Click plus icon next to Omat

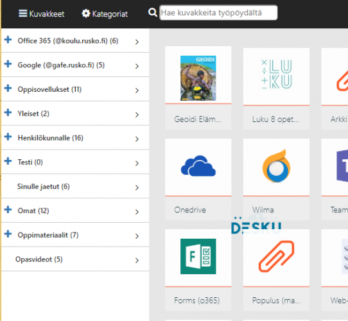click(x=8, y=209)
